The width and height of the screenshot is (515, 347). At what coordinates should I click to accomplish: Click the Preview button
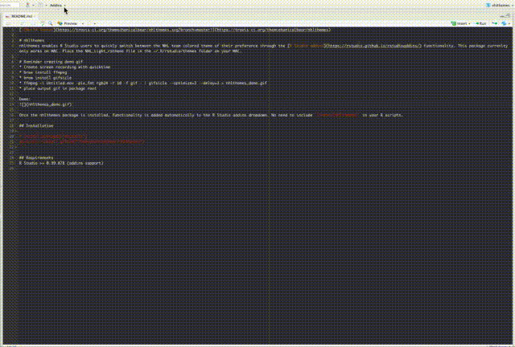(68, 23)
